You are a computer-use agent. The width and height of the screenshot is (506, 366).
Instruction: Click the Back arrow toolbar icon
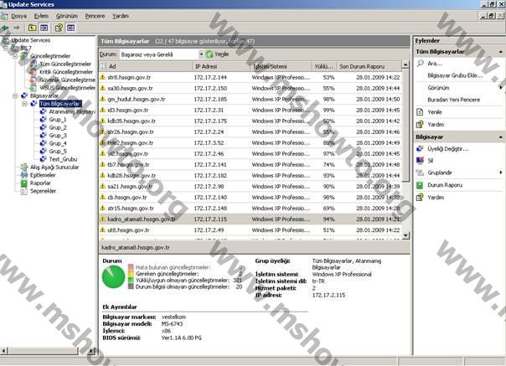5,28
